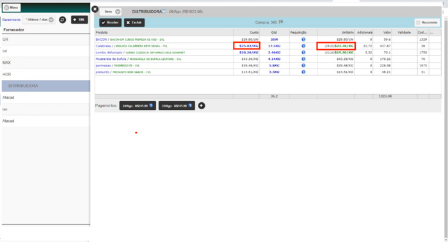Open the 24/Ago R$511.99 payment button
Image resolution: width=448 pixels, height=242 pixels.
[138, 106]
